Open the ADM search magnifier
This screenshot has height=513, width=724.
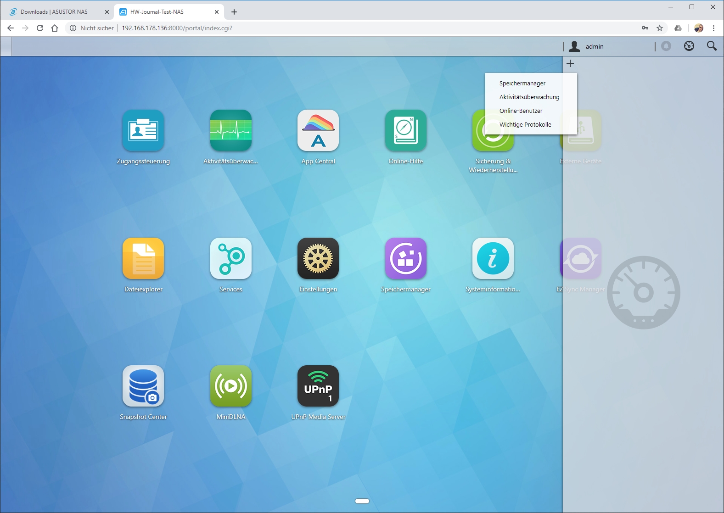click(712, 46)
